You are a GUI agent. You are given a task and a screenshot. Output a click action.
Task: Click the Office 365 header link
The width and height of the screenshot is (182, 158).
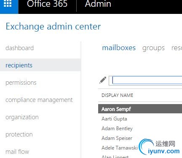pos(47,4)
